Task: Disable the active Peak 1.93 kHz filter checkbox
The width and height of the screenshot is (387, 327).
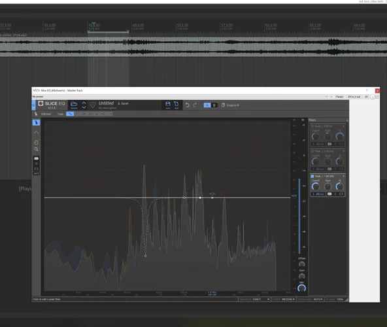Action: [312, 176]
